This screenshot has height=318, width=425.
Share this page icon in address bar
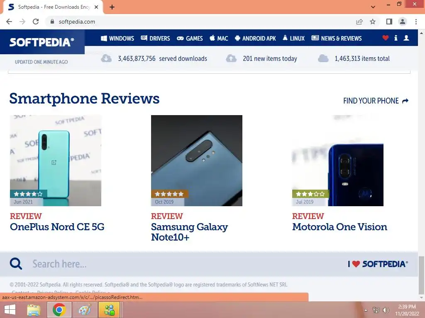pos(359,22)
